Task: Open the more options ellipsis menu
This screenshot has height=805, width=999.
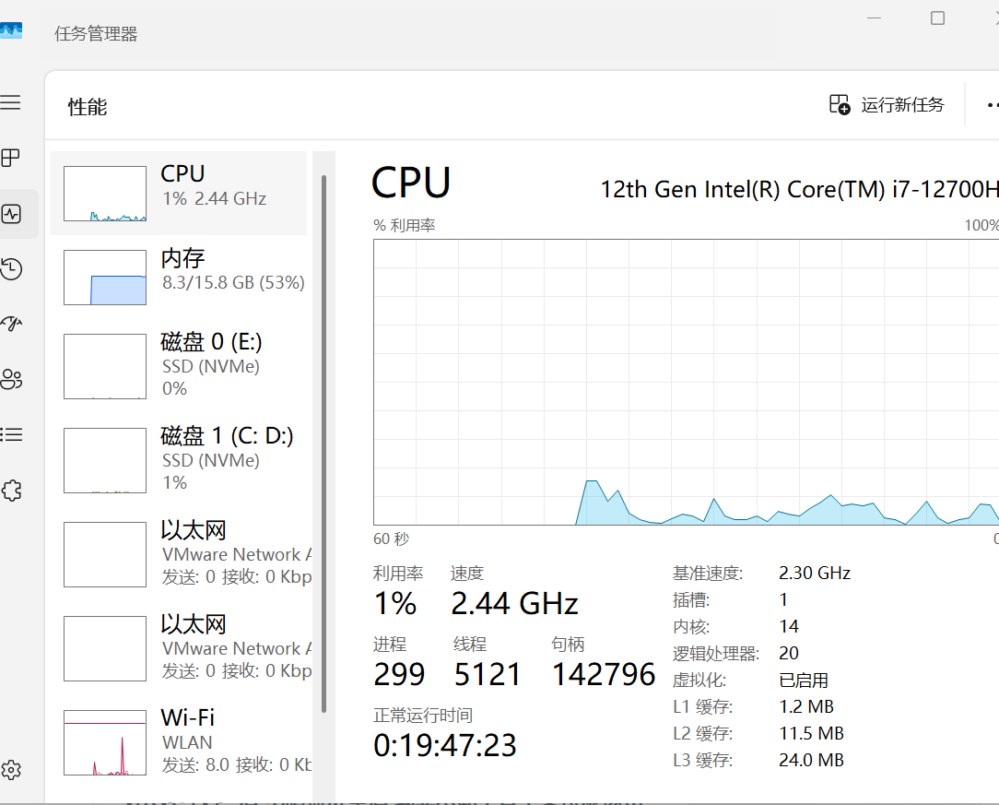Action: [x=992, y=105]
